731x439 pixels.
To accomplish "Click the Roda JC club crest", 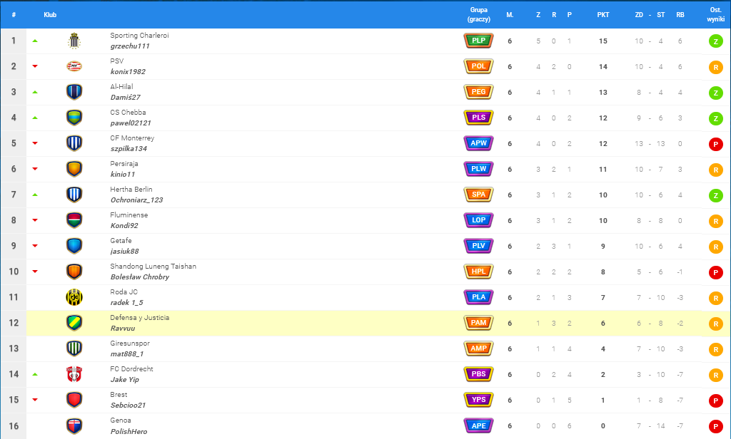I will [x=74, y=297].
